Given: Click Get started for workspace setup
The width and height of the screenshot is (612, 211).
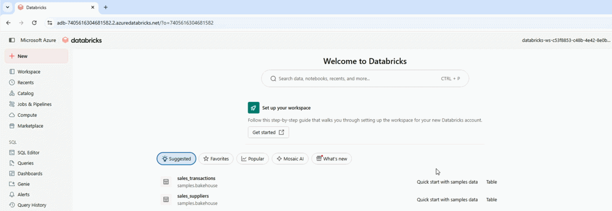Looking at the screenshot, I should tap(268, 133).
